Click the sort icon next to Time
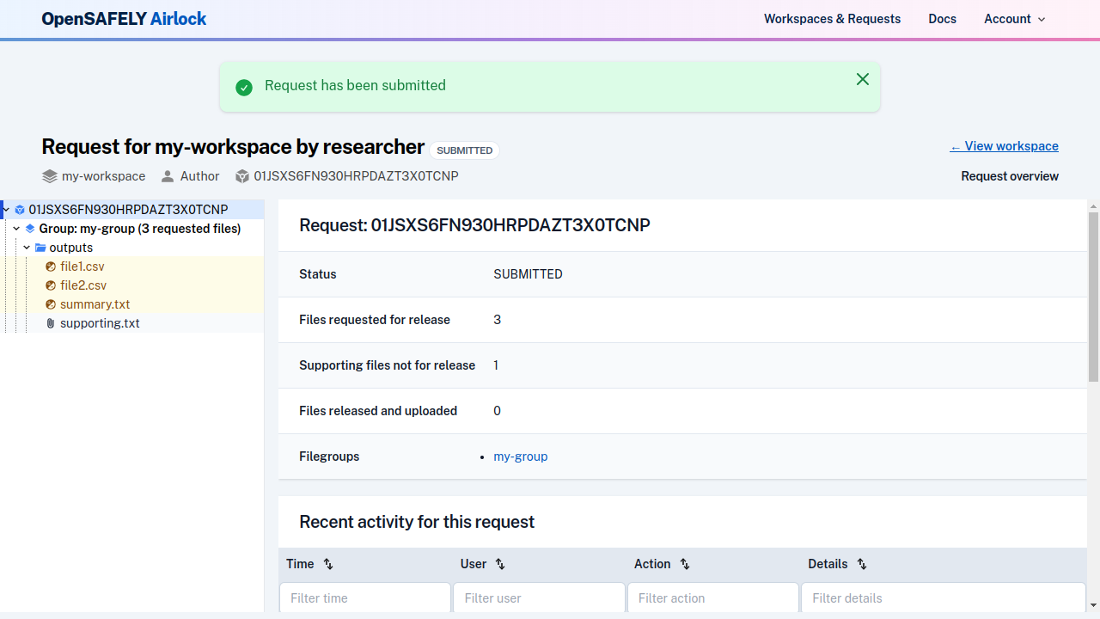 [328, 564]
